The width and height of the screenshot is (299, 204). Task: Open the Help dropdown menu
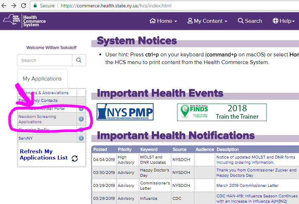tap(284, 21)
